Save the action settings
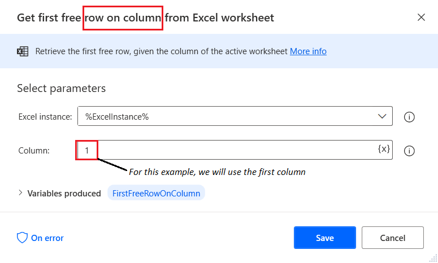The width and height of the screenshot is (438, 263). pos(325,238)
